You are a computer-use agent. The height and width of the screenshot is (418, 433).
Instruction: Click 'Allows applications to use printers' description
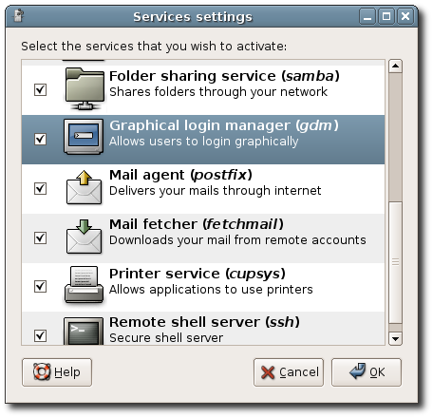pos(211,290)
